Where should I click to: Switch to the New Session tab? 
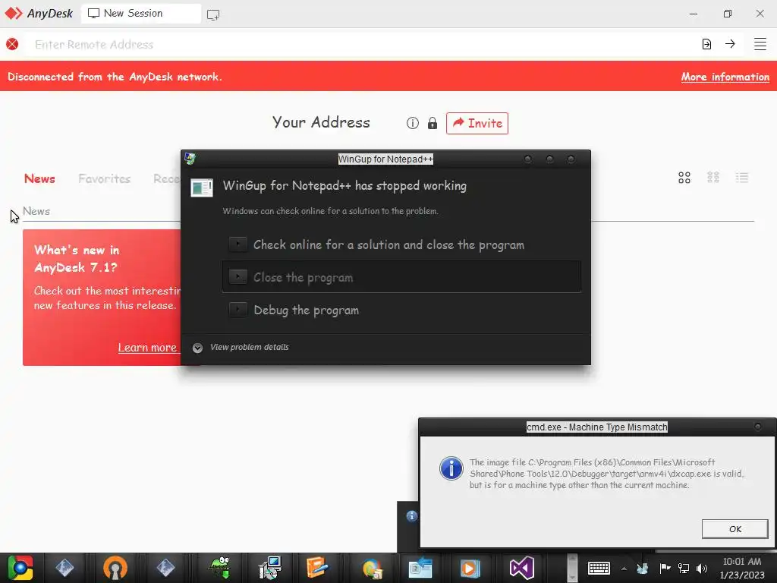[141, 14]
